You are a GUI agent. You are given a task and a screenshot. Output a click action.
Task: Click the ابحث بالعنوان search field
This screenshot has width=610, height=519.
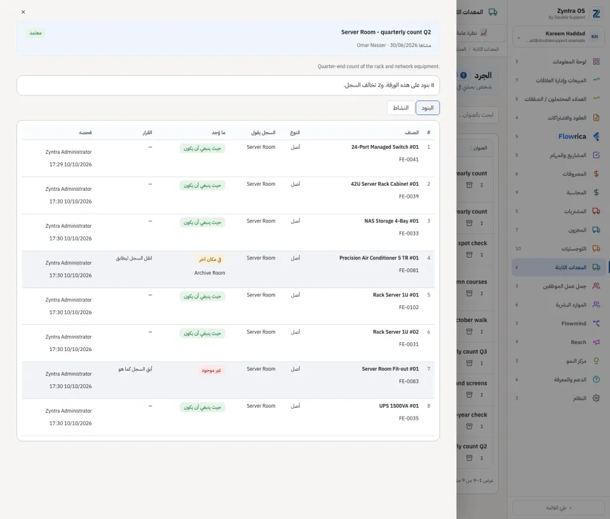click(477, 115)
